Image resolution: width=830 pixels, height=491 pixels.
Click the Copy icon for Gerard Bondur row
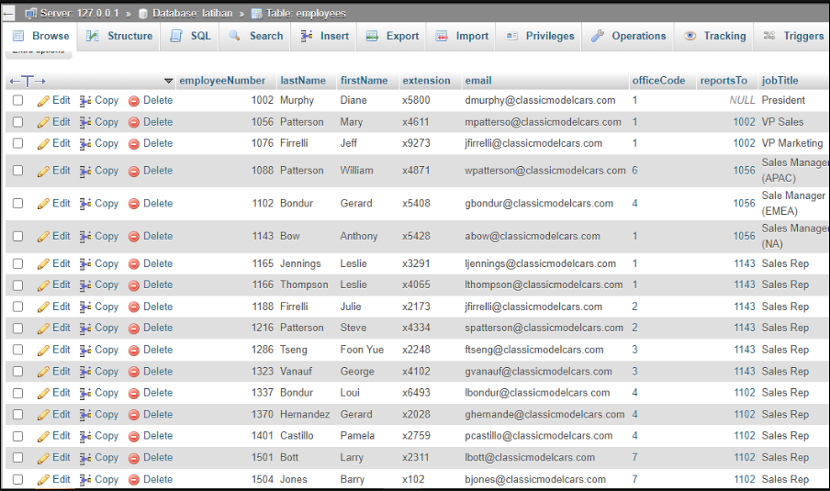85,205
